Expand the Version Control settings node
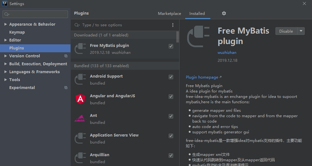312x166 pixels. pos(5,56)
